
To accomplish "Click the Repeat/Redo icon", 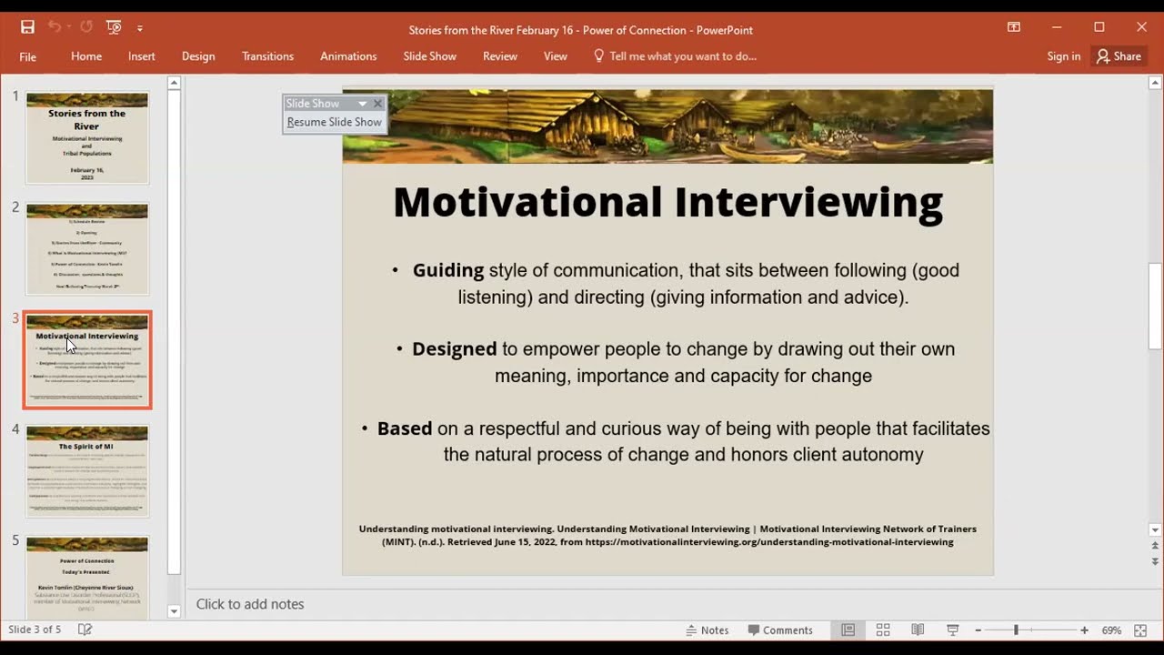I will click(86, 27).
